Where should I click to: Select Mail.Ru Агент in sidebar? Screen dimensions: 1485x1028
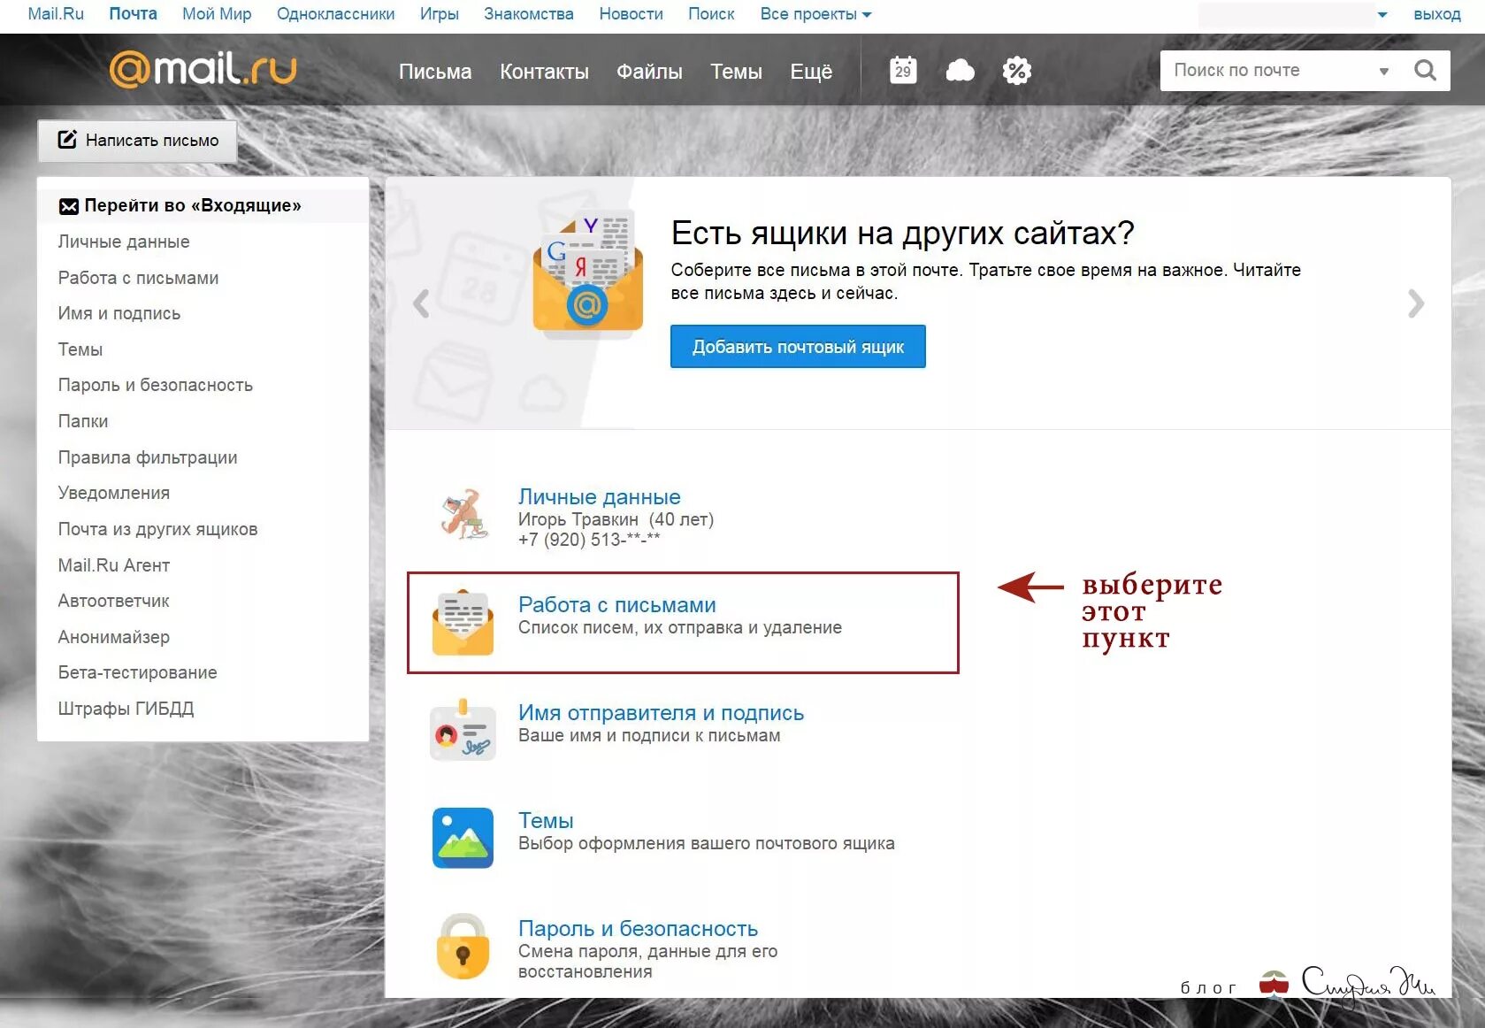point(113,565)
